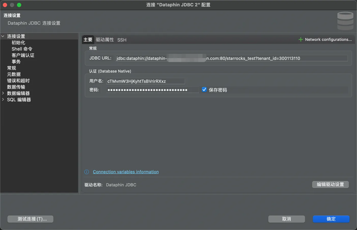Viewport: 357px width, 230px height.
Task: Click the Dataphin JDBC driver name text
Action: (x=121, y=185)
